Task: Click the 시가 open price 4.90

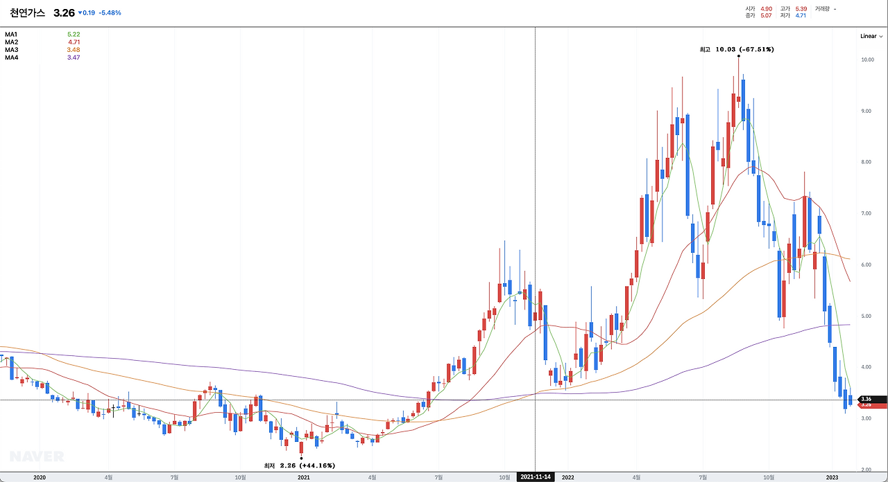Action: (x=767, y=9)
